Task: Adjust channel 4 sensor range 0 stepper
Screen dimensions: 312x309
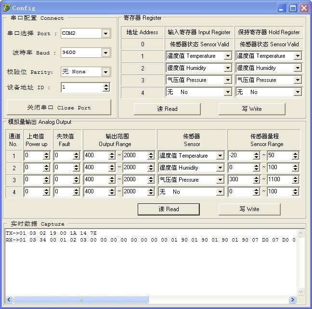Action: tap(257, 192)
